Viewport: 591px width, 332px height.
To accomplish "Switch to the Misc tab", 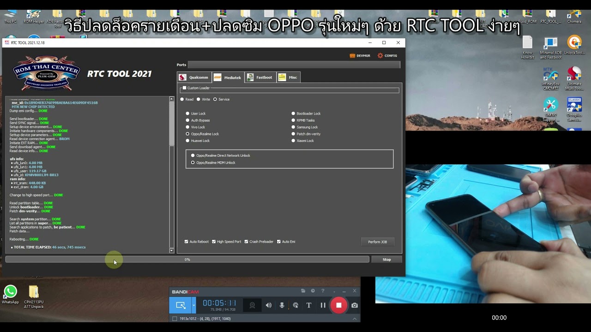I will 289,77.
